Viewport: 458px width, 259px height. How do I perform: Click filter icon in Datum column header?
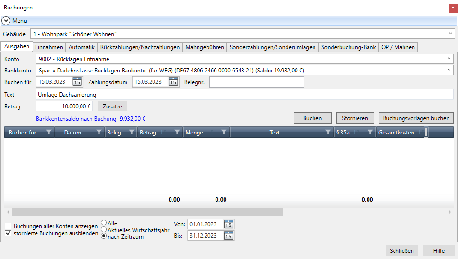pyautogui.click(x=99, y=133)
